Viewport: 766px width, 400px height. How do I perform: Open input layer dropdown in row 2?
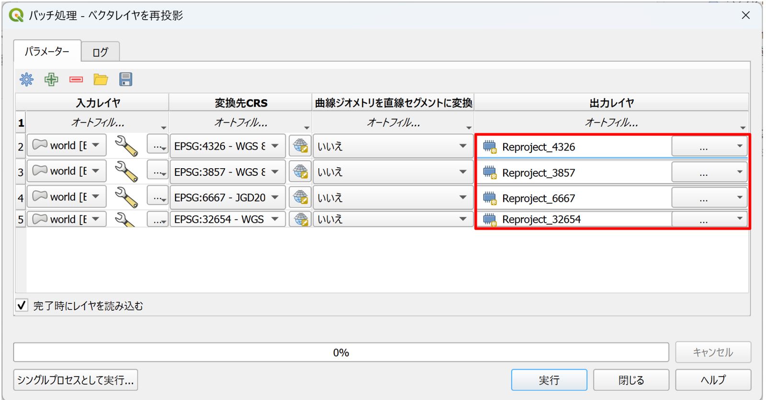click(67, 145)
